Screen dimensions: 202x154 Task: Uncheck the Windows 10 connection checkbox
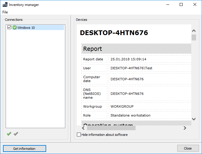point(9,28)
